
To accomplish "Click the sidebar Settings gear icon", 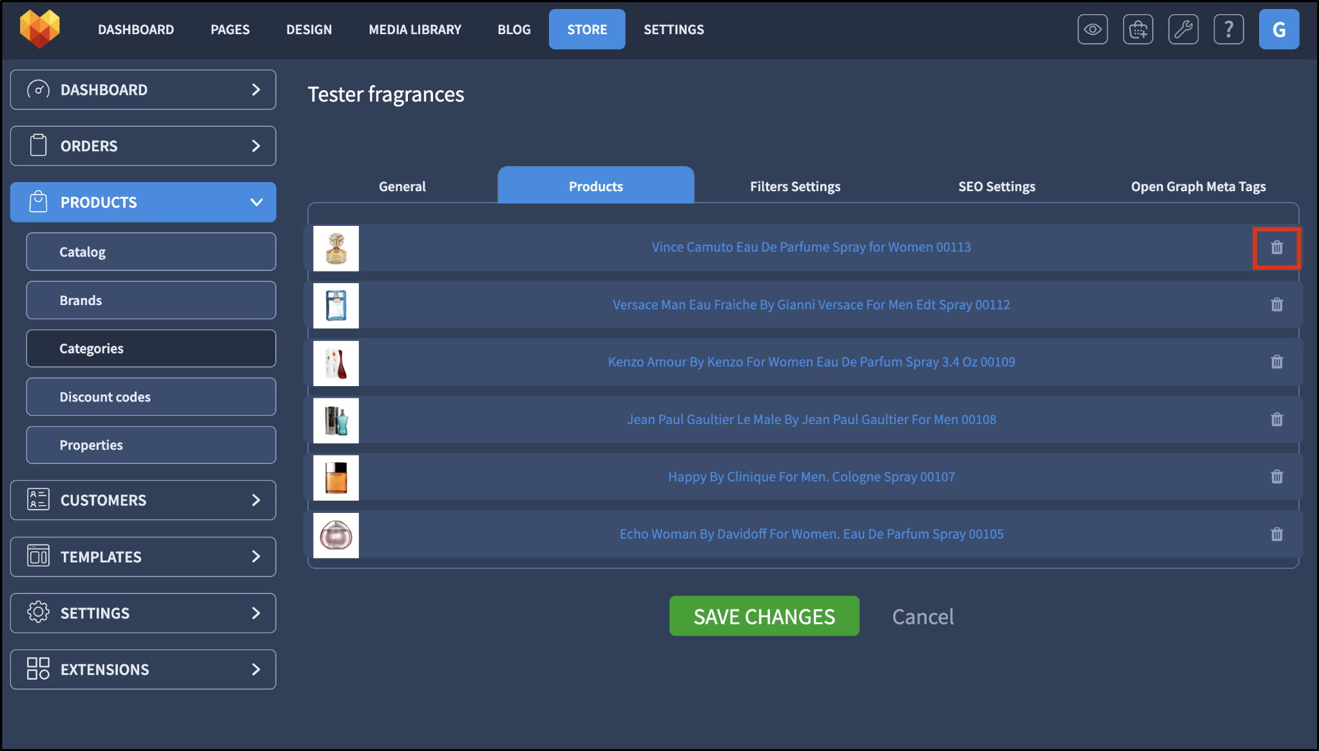I will coord(38,612).
